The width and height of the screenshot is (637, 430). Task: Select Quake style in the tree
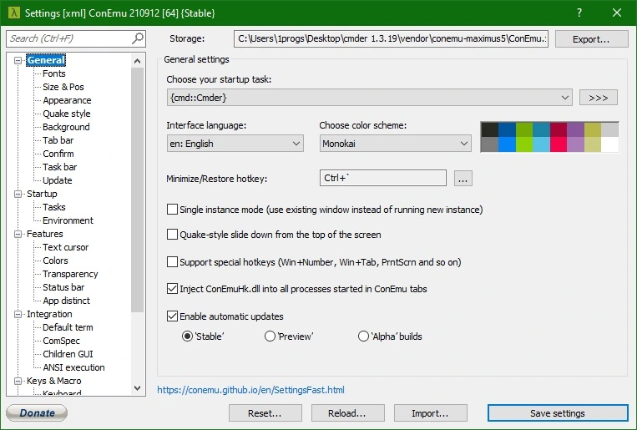click(67, 114)
